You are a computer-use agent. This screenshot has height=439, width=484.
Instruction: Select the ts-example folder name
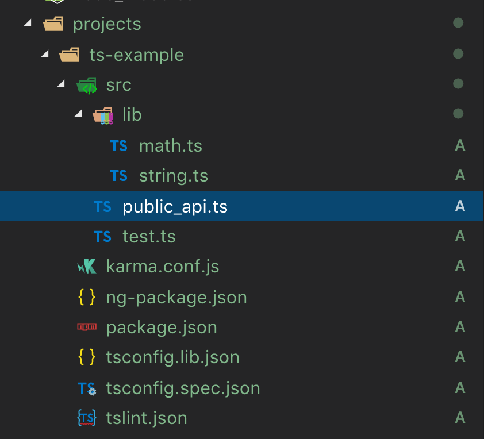137,55
